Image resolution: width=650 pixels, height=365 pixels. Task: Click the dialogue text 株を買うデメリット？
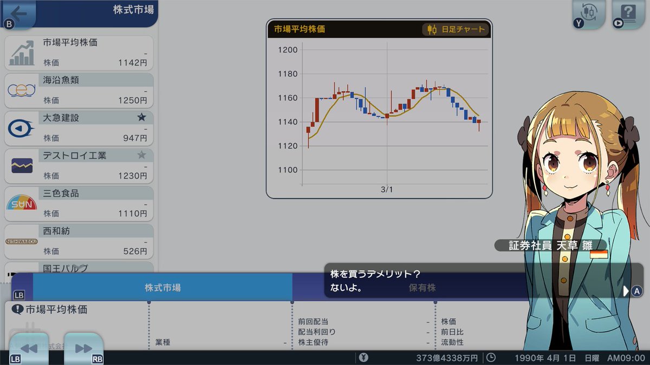click(x=375, y=274)
